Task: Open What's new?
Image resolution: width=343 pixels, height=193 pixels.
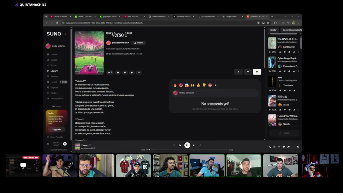Action: click(57, 144)
